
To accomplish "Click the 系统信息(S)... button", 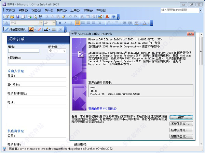I will tap(181, 124).
